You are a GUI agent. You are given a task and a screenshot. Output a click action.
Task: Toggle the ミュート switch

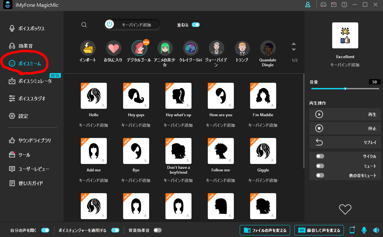point(320,166)
